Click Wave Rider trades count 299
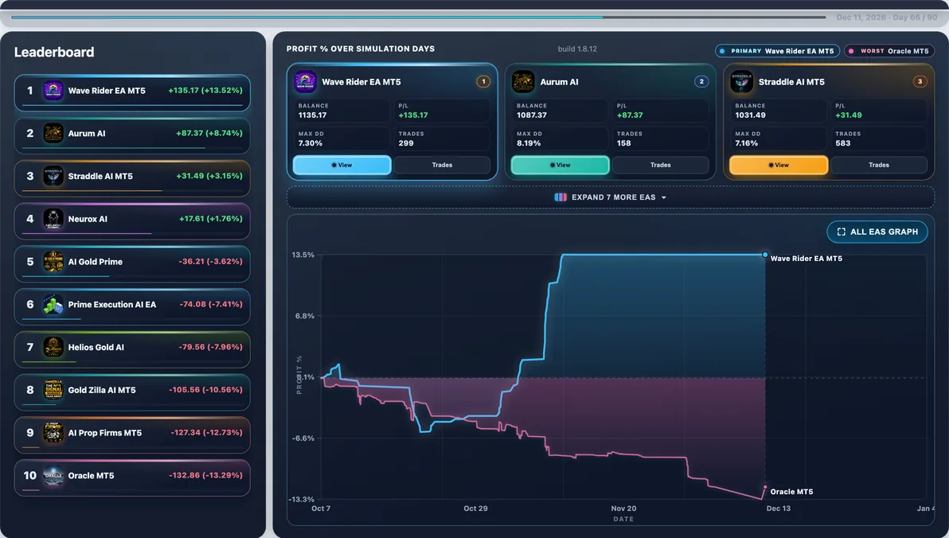The width and height of the screenshot is (949, 538). 406,143
